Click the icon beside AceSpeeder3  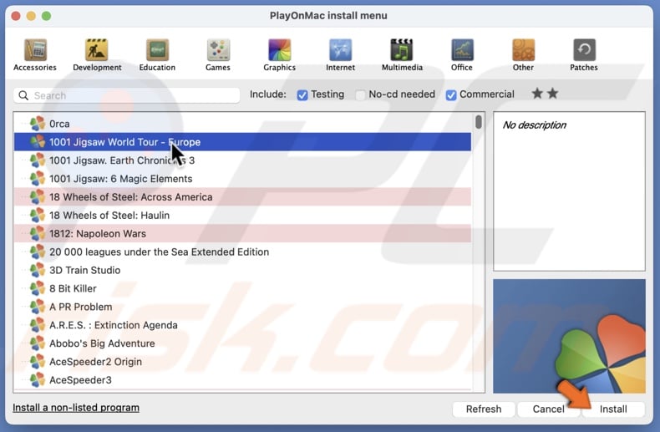38,380
